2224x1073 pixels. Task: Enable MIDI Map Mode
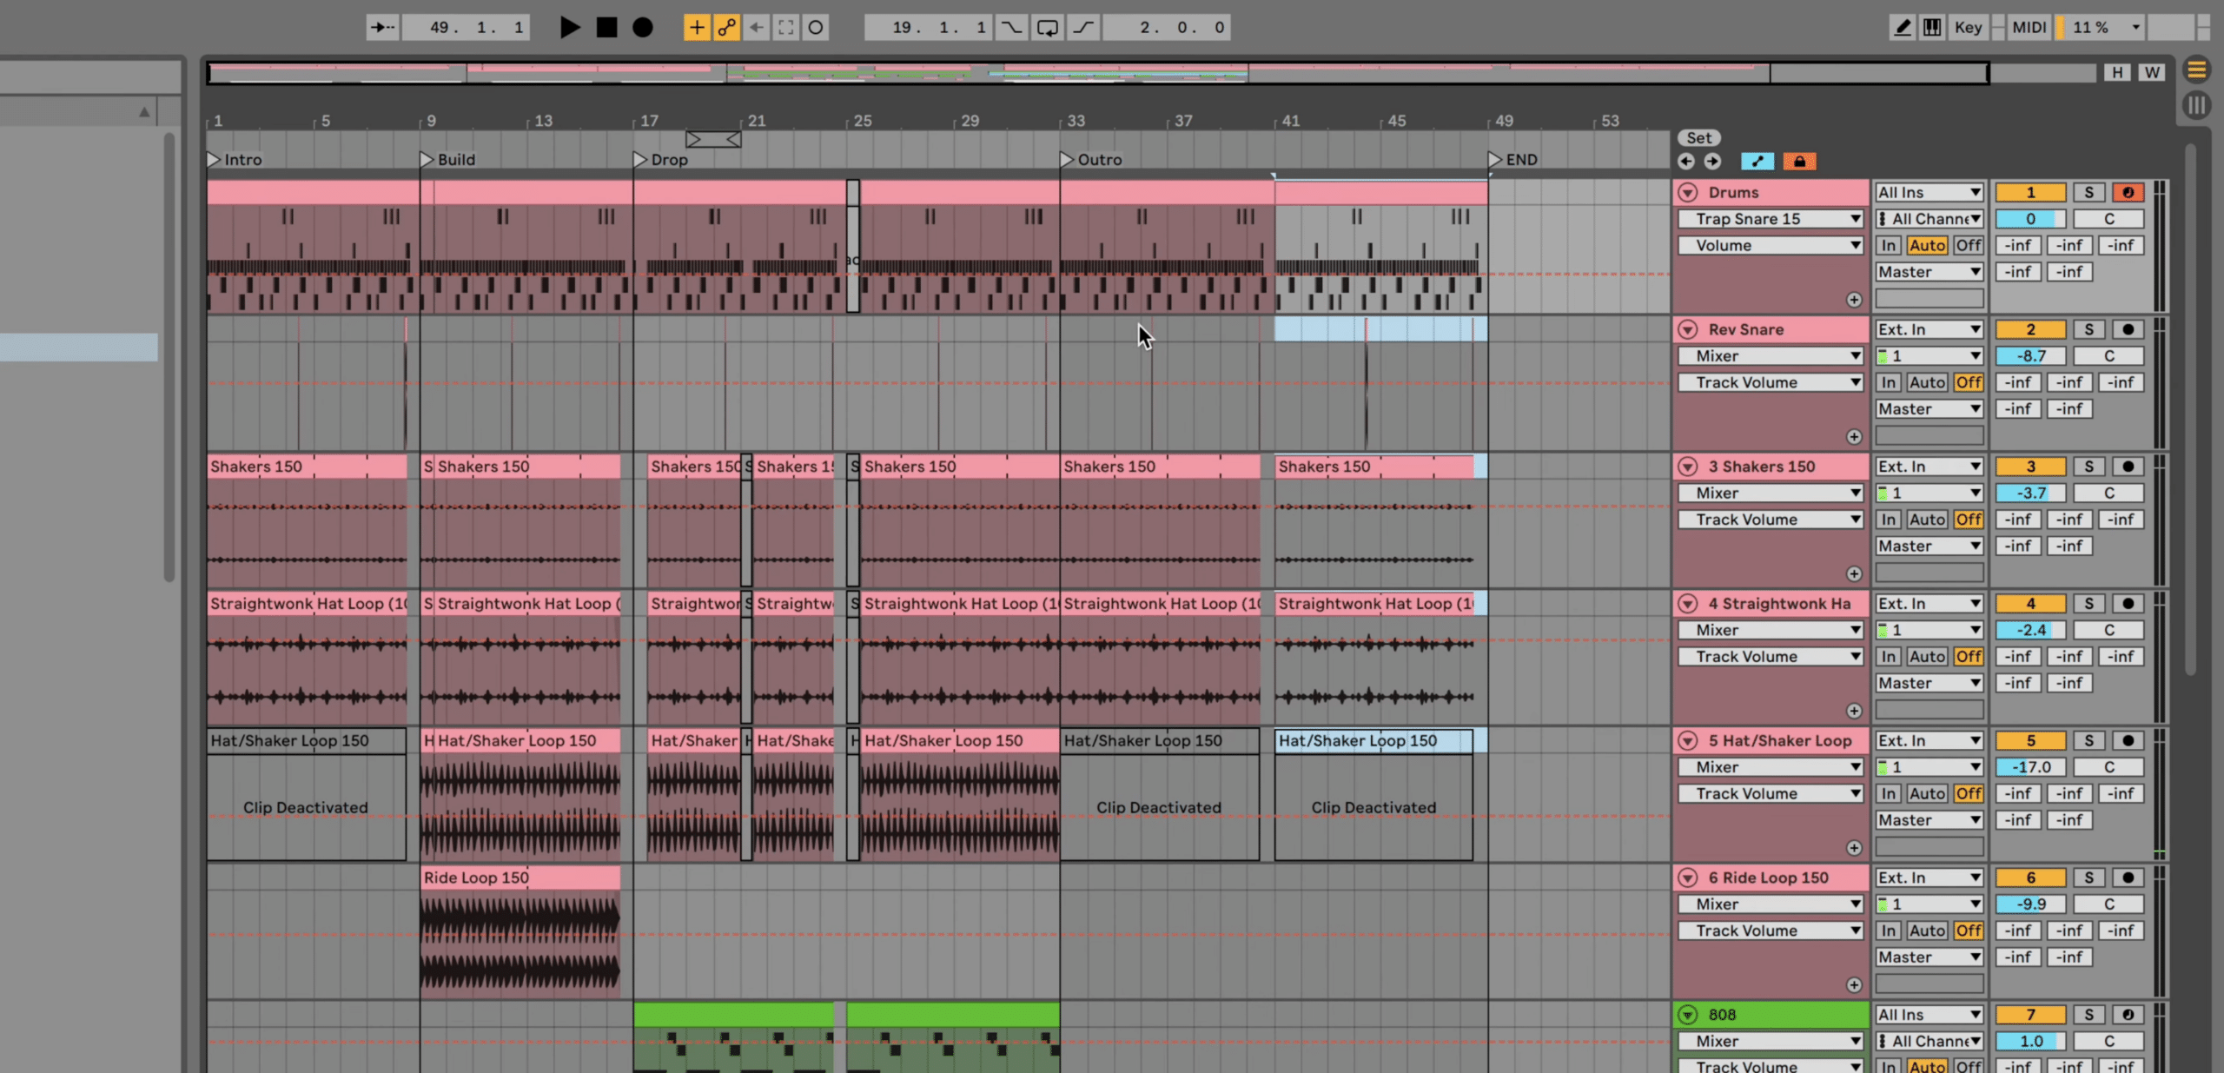click(2029, 28)
